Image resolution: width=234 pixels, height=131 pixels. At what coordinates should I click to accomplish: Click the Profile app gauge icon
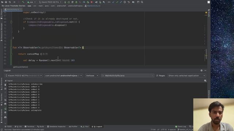click(84, 2)
